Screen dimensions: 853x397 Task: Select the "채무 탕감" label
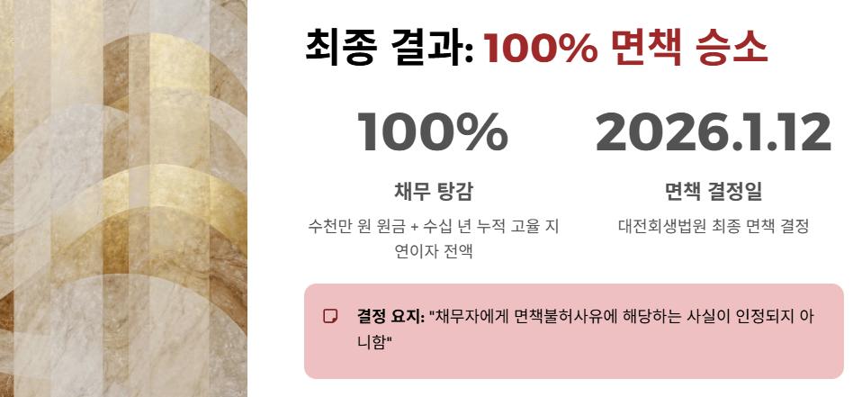[433, 191]
